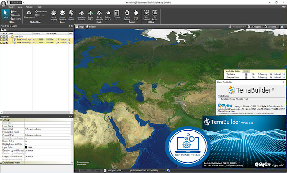The height and width of the screenshot is (173, 287).
Task: Click the icon in the bottom status bar
Action: click(x=168, y=170)
